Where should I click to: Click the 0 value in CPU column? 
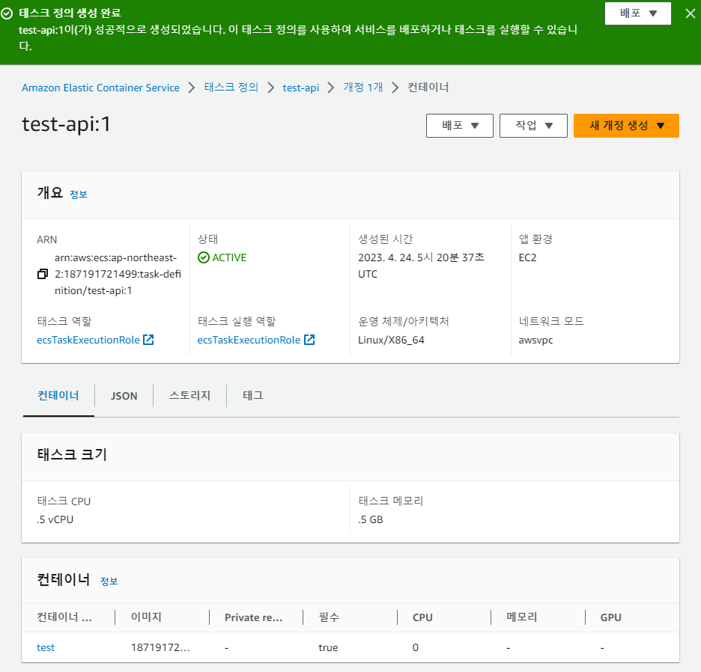(416, 647)
